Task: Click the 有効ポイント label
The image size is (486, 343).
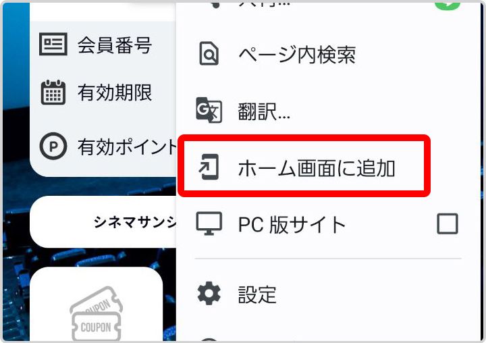Action: click(127, 147)
